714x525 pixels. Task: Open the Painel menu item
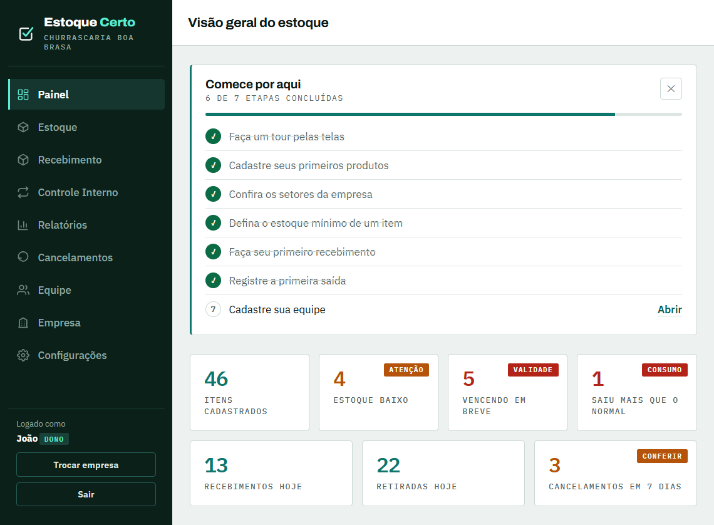pos(86,94)
